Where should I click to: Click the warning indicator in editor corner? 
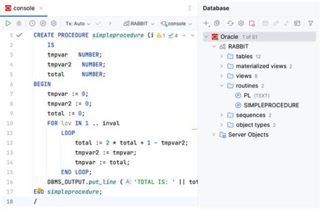pos(161,35)
